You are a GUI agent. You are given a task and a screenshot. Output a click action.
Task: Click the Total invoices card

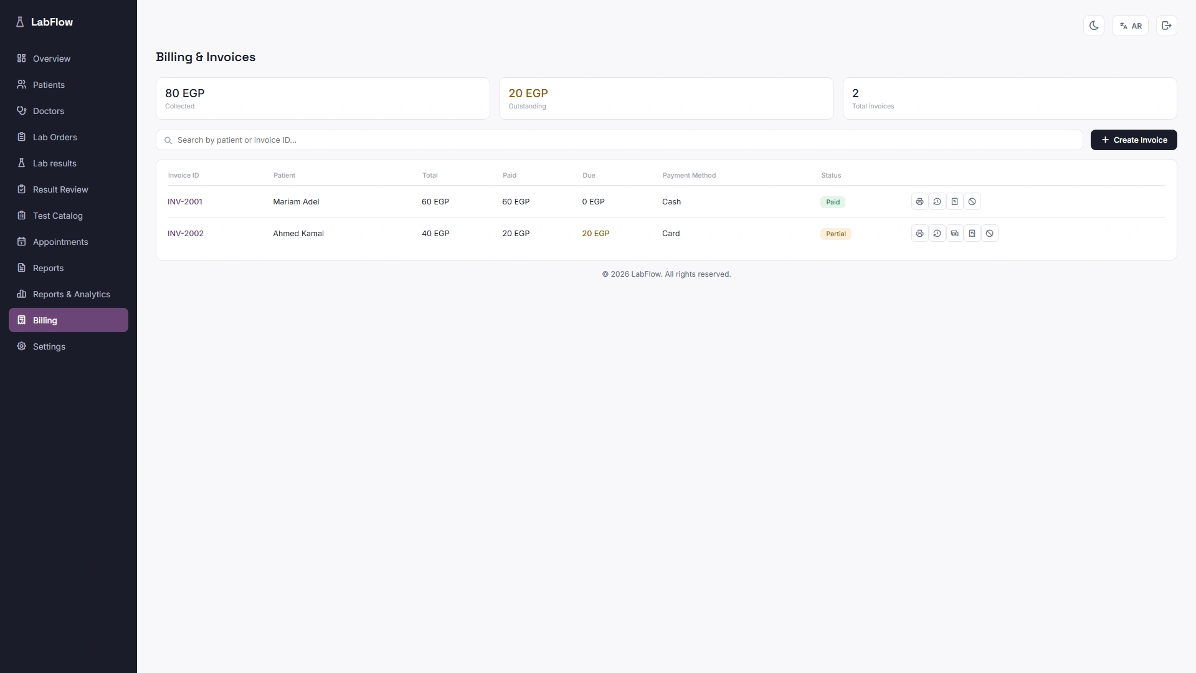coord(1010,98)
